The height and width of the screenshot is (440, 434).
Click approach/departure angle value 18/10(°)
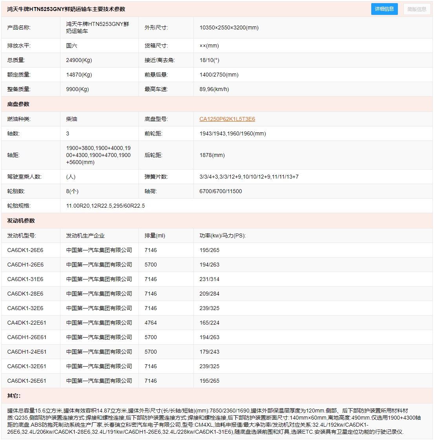point(209,60)
